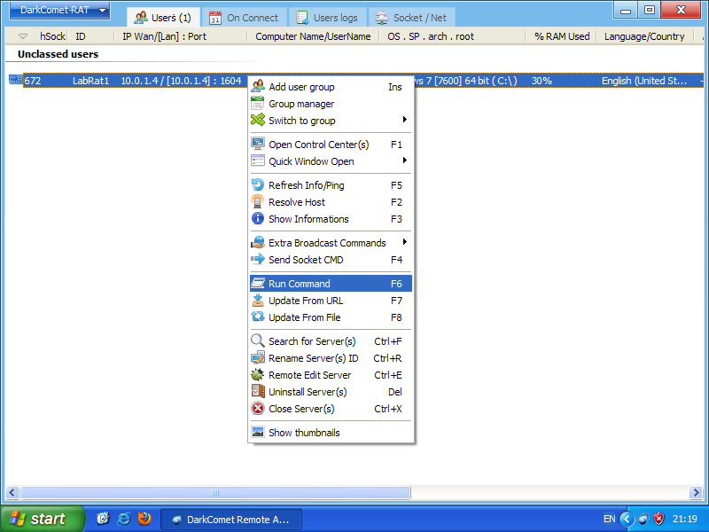The image size is (709, 532).
Task: Select the highlighted Run Command menu entry
Action: tap(331, 284)
